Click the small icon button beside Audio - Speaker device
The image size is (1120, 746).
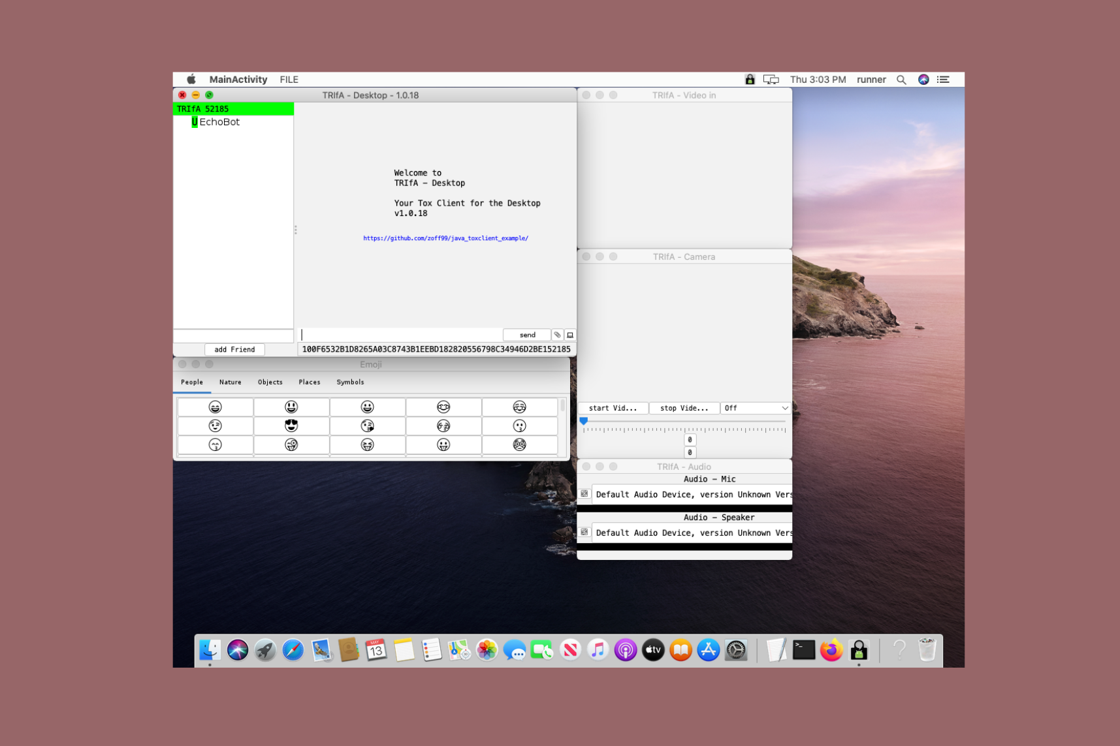point(584,533)
